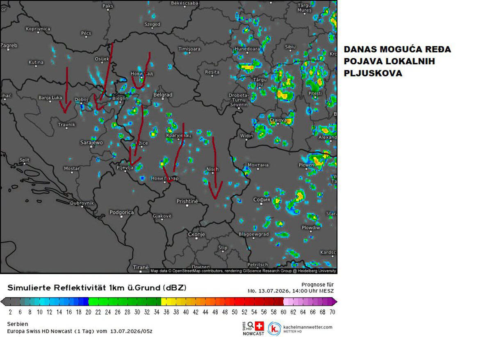Click the Târgu Jiu city label

point(260,82)
